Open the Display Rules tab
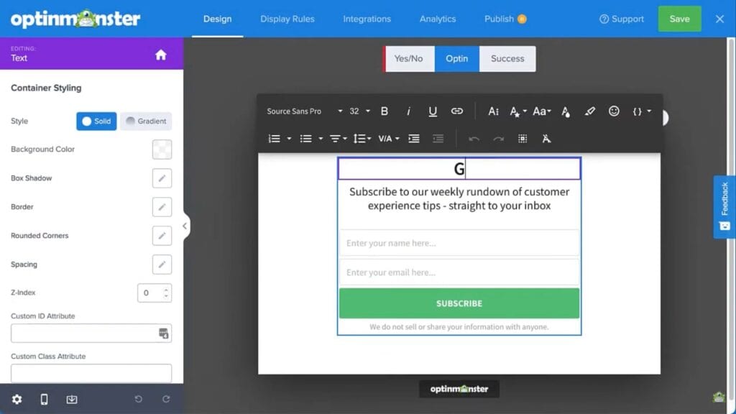 287,19
